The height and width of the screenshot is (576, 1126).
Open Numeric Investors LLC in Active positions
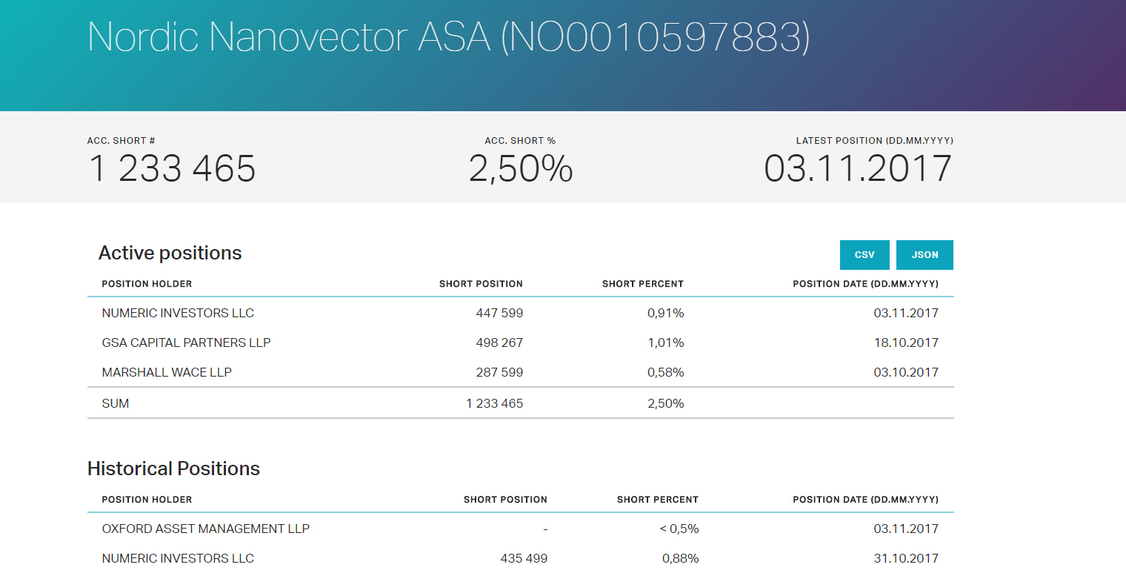click(x=178, y=313)
